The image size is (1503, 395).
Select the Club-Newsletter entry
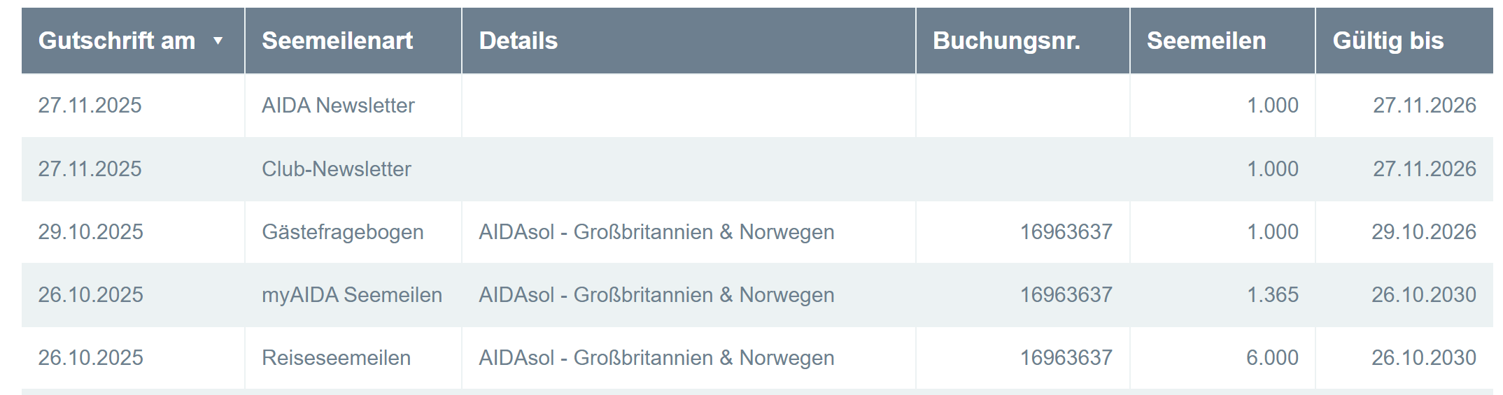coord(336,169)
